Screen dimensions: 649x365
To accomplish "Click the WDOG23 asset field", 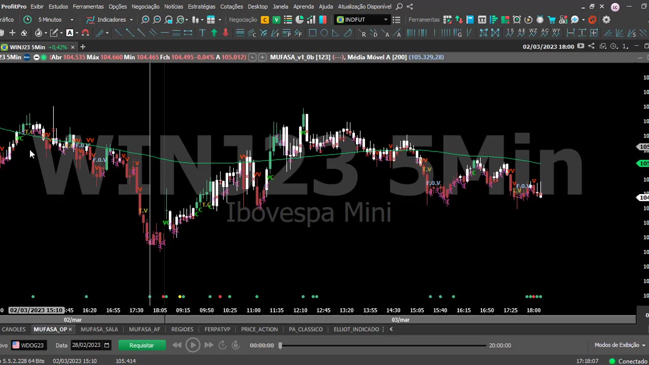I will pos(28,345).
